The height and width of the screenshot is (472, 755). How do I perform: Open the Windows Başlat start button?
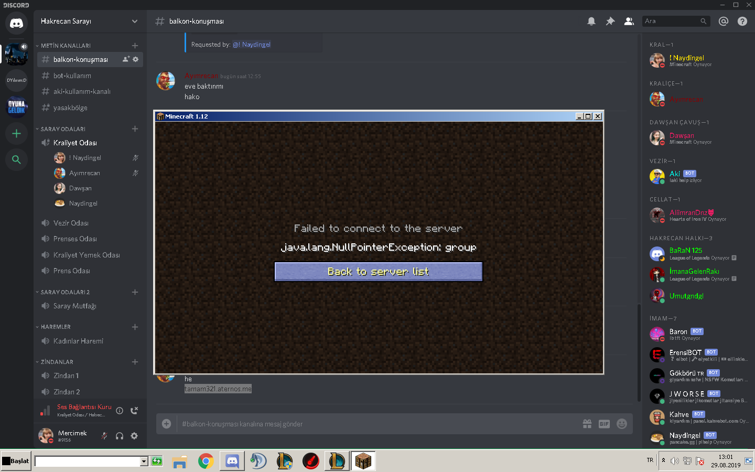tap(16, 461)
